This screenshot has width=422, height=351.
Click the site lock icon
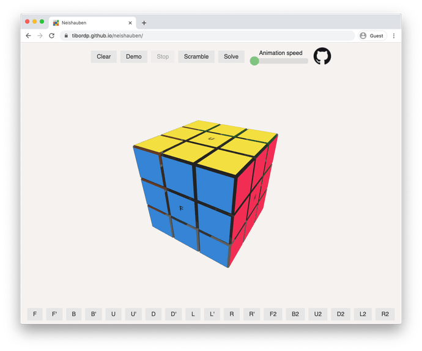66,35
